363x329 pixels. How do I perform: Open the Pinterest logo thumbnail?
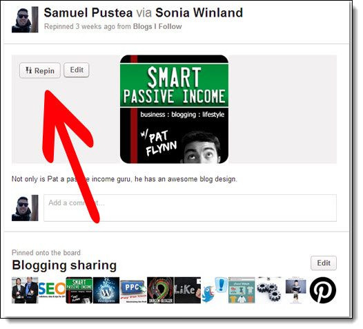pos(323,290)
